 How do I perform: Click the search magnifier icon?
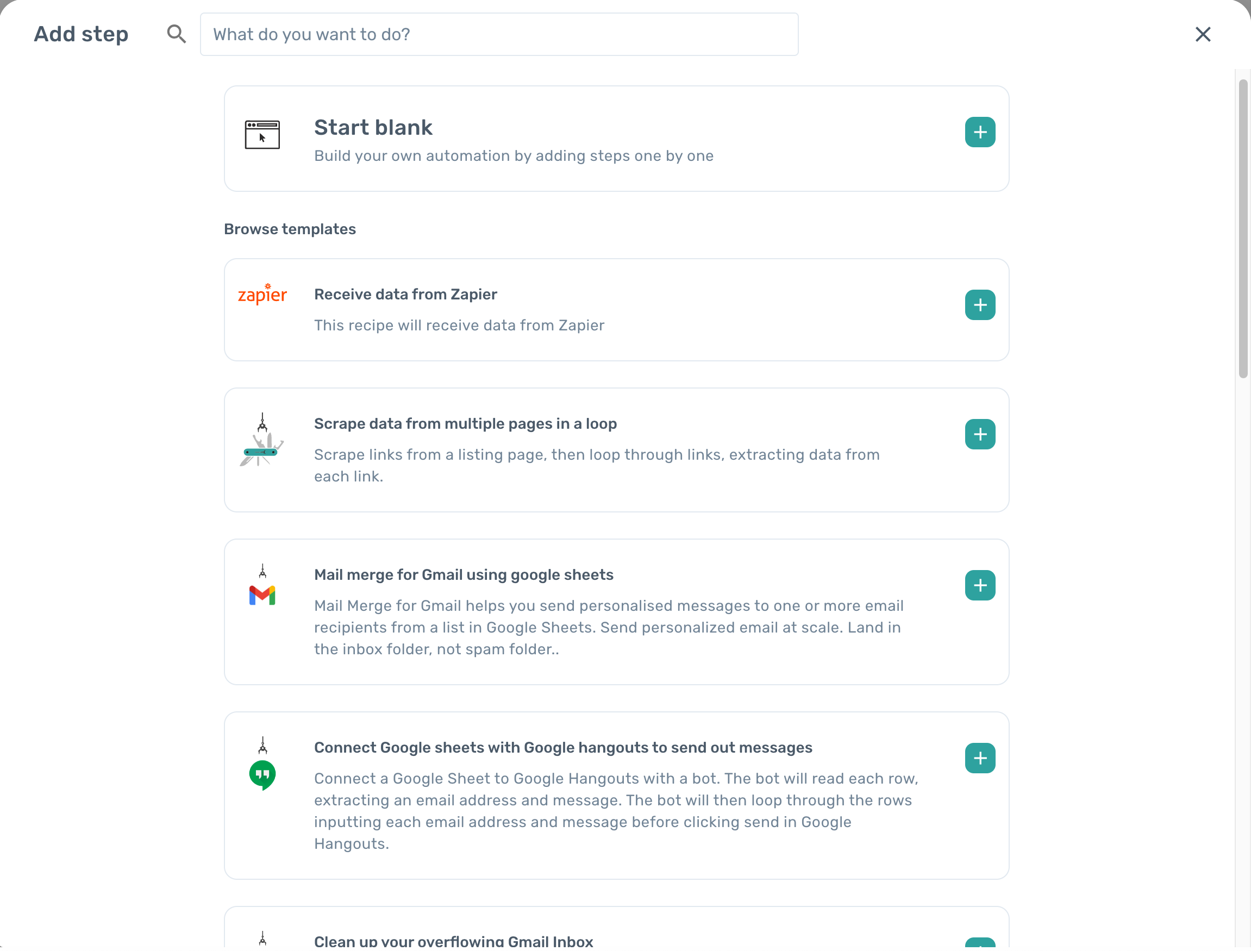(176, 34)
